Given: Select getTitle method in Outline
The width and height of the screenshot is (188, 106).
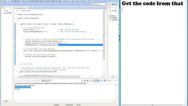Looking at the screenshot, I should click(113, 20).
